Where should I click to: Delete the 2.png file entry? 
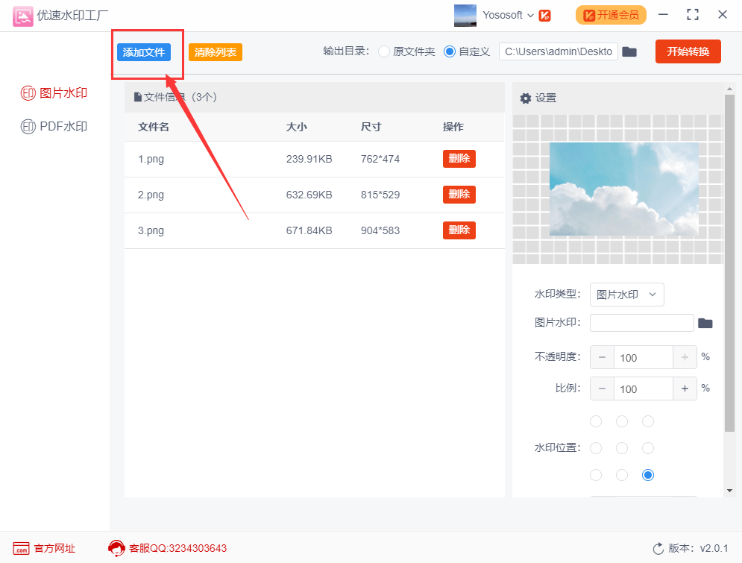(459, 195)
